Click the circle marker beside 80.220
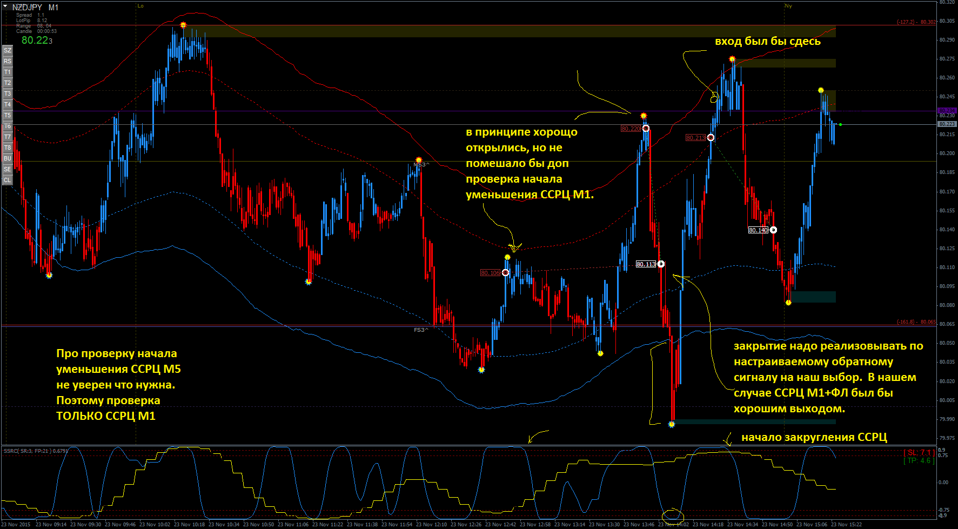Viewport: 958px width, 529px height. pos(646,129)
